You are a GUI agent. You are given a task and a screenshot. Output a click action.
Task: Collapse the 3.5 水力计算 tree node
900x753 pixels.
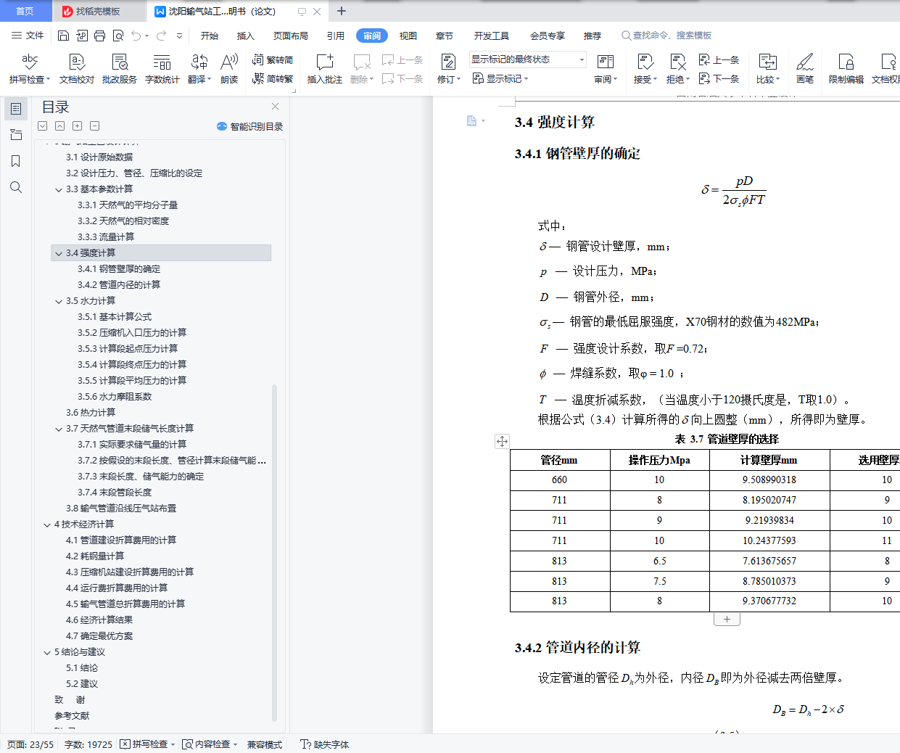pos(59,301)
